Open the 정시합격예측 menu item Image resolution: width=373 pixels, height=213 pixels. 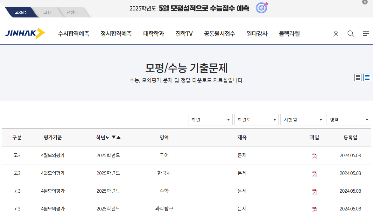pyautogui.click(x=116, y=34)
